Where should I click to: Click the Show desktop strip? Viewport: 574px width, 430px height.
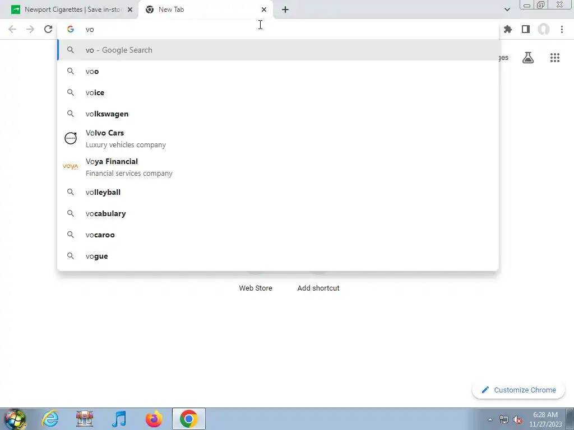coord(570,419)
